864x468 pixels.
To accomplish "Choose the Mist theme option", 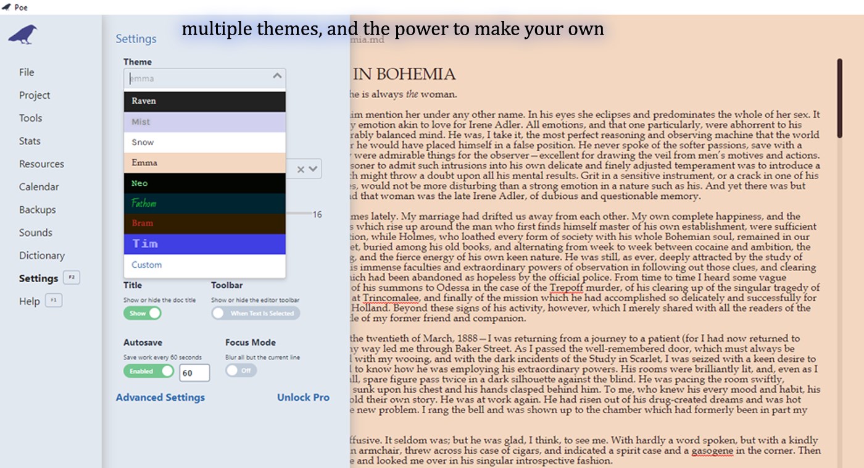I will [x=205, y=122].
